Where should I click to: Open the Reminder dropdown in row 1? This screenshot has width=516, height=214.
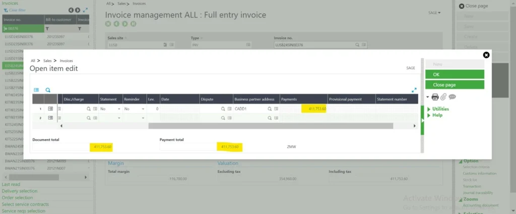(x=143, y=109)
